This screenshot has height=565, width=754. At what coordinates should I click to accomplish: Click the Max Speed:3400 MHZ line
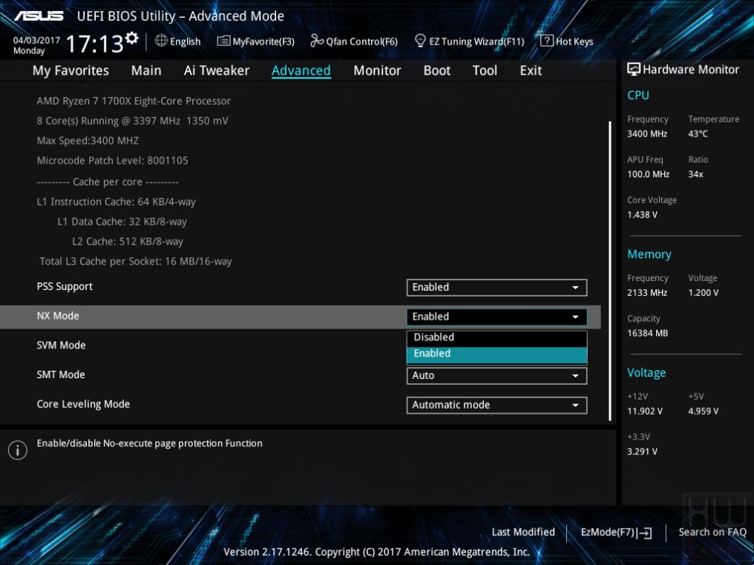coord(88,141)
